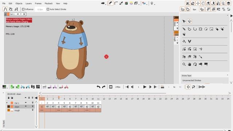Click the orange rough layer color swatch

9,110
